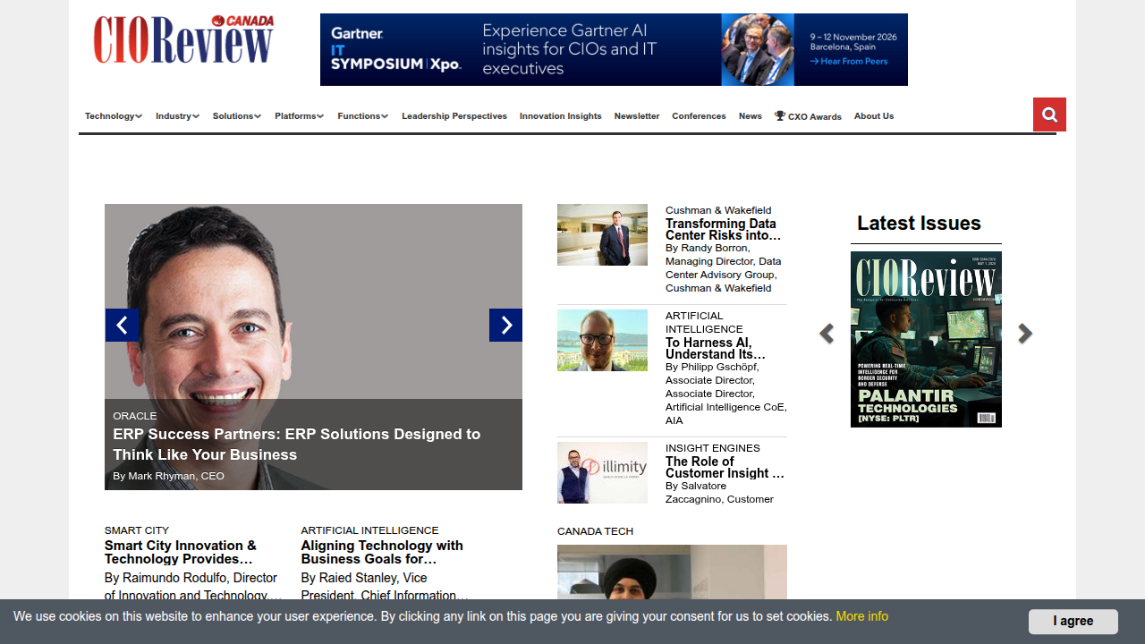Click the illimity article thumbnail
Viewport: 1145px width, 644px height.
click(602, 472)
